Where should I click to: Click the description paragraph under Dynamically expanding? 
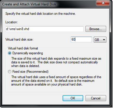[x=56, y=62]
